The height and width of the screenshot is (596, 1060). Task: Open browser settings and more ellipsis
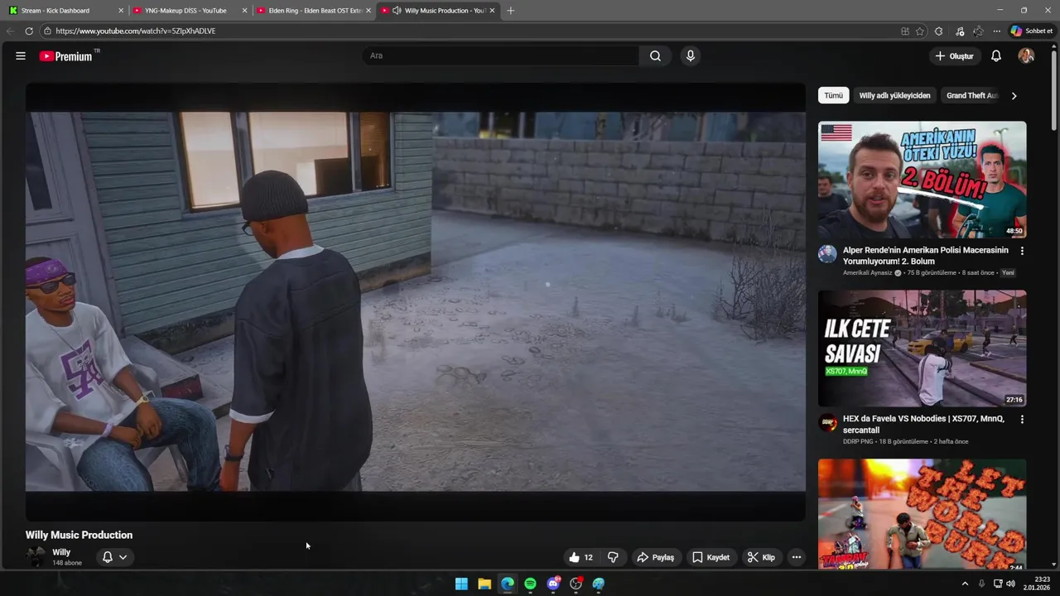[996, 31]
